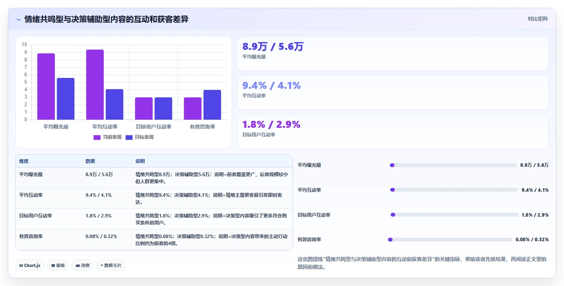Click the 有效咨询率 progress bar
This screenshot has height=286, width=564.
pyautogui.click(x=450, y=240)
